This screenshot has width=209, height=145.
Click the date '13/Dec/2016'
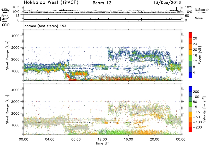(x=167, y=3)
